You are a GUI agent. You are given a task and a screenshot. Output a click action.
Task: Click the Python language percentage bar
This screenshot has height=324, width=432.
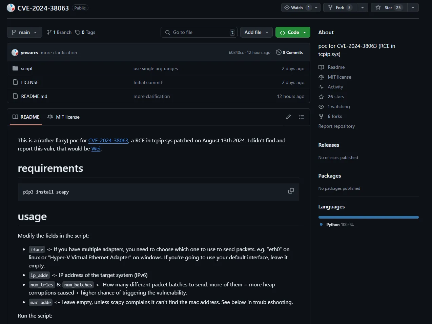368,217
